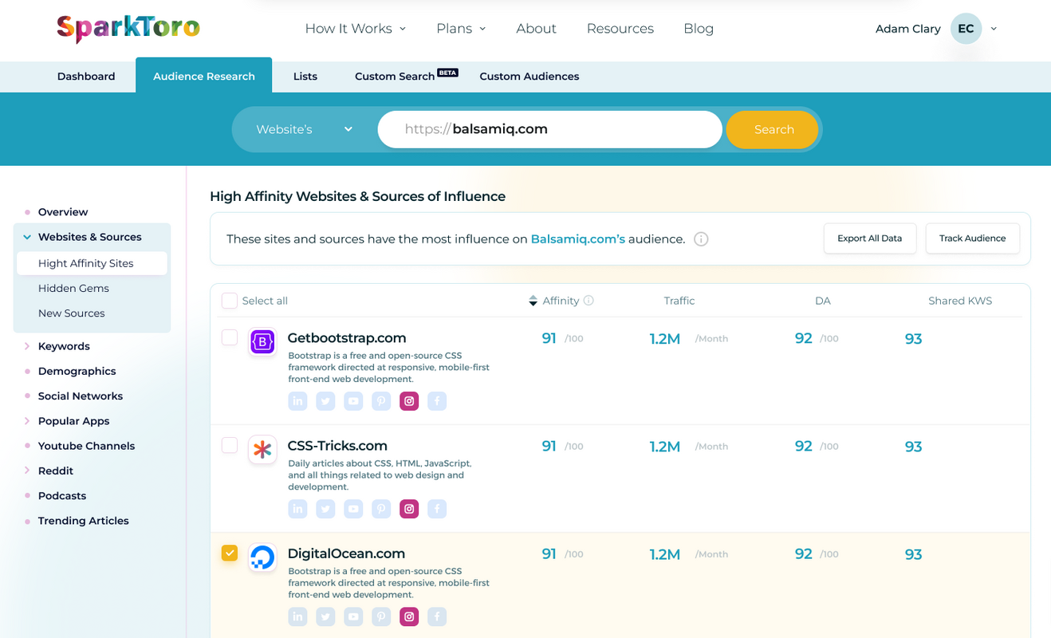The width and height of the screenshot is (1051, 638).
Task: Select the Audience Research tab
Action: click(204, 76)
